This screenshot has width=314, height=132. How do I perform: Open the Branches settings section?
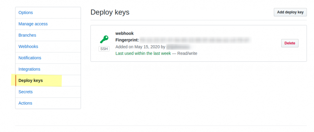pos(27,35)
